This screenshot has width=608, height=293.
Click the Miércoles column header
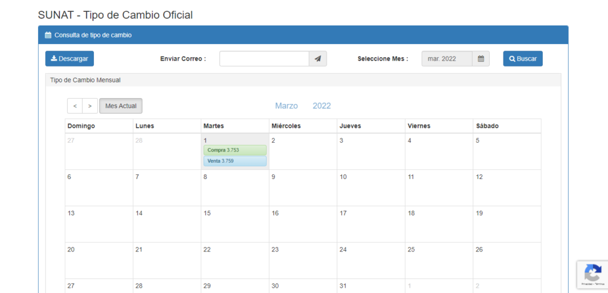click(x=303, y=126)
